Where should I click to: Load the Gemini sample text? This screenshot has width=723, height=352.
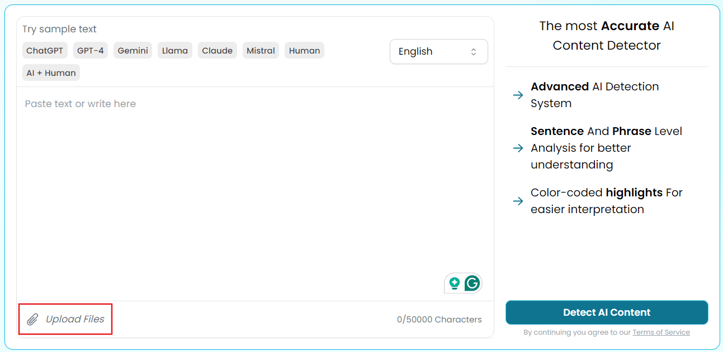(x=133, y=50)
